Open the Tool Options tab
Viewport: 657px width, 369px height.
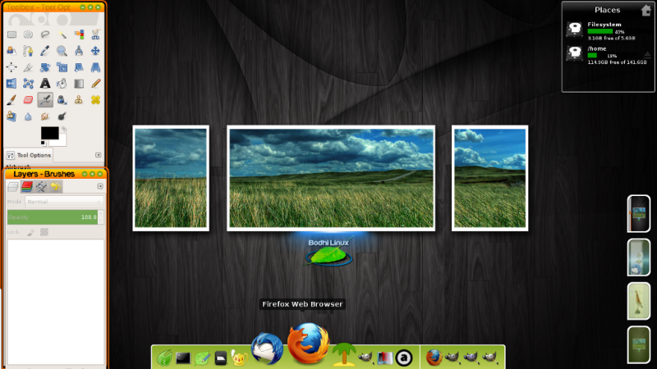(x=29, y=155)
